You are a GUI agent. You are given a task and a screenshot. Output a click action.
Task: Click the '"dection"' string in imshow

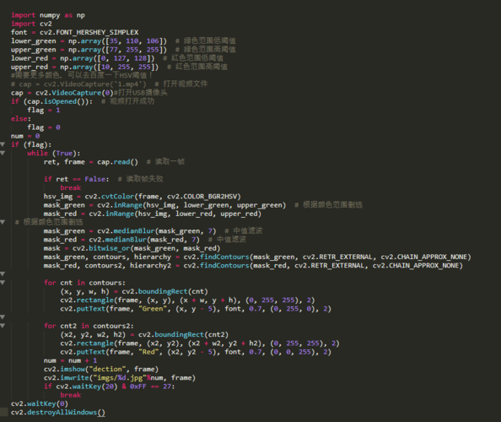[x=107, y=369]
